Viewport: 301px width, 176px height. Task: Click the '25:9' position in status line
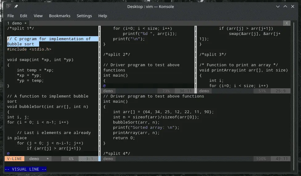pyautogui.click(x=280, y=91)
